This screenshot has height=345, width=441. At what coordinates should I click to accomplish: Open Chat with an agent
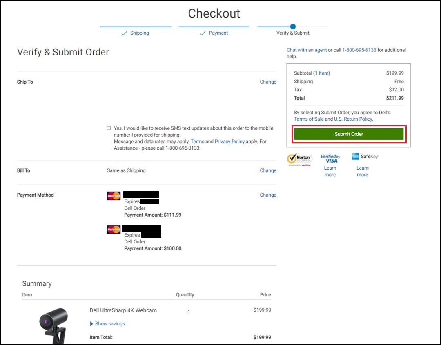(307, 50)
